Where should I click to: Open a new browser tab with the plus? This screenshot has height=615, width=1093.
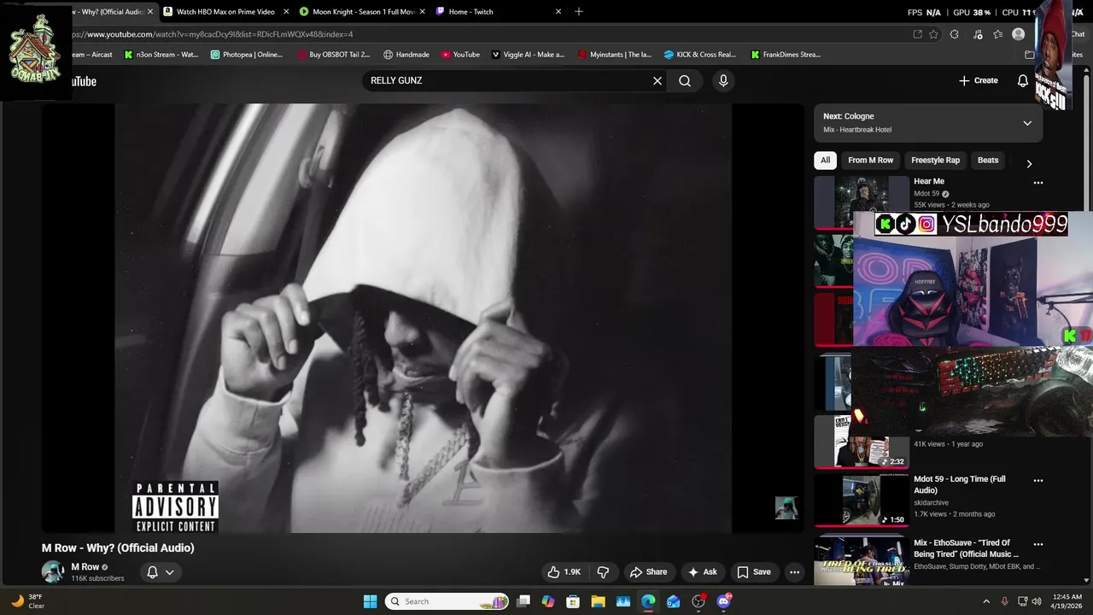point(579,12)
